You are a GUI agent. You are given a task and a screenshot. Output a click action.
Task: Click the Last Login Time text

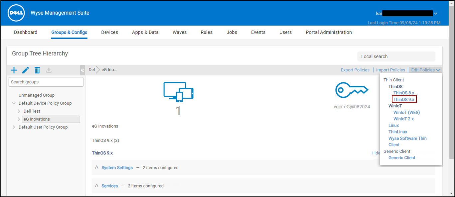click(404, 23)
